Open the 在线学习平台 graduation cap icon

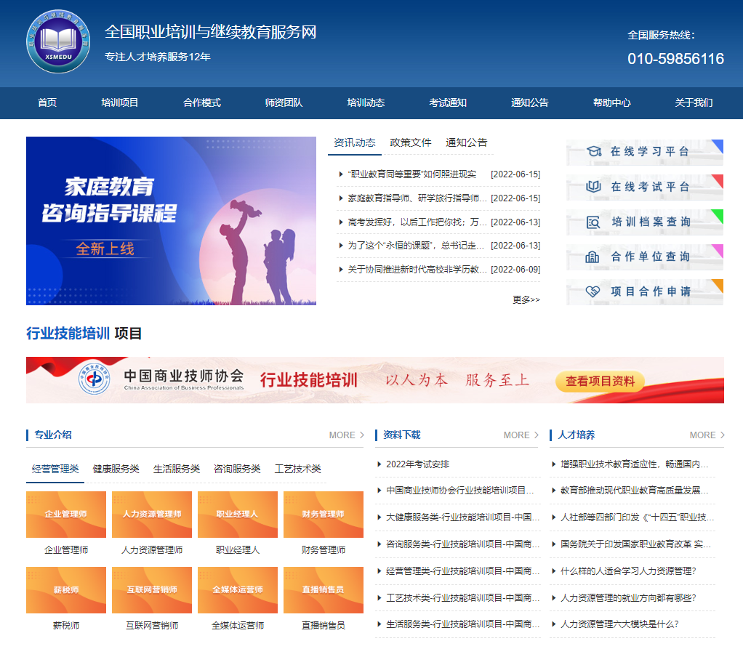(x=594, y=152)
